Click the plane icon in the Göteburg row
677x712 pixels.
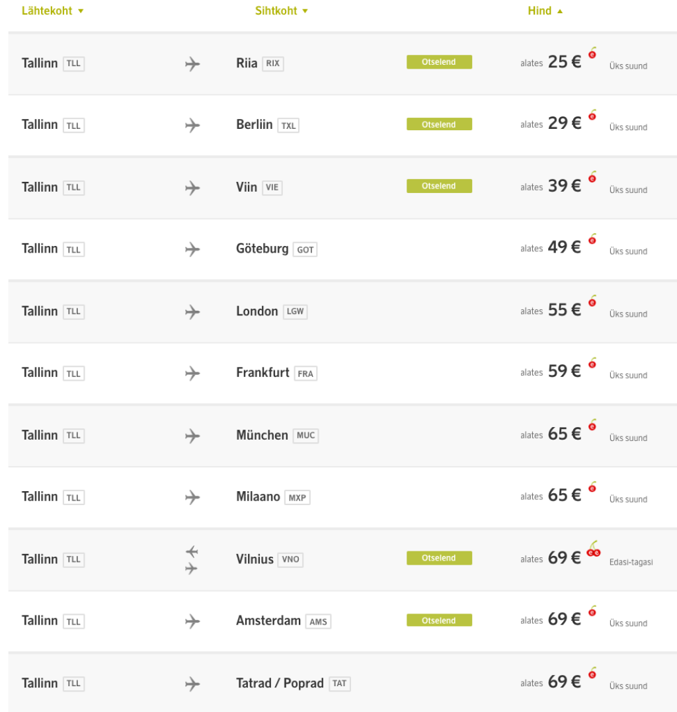pyautogui.click(x=192, y=249)
